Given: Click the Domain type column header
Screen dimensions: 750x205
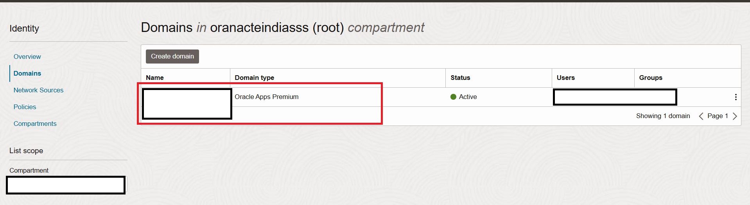Looking at the screenshot, I should [254, 78].
